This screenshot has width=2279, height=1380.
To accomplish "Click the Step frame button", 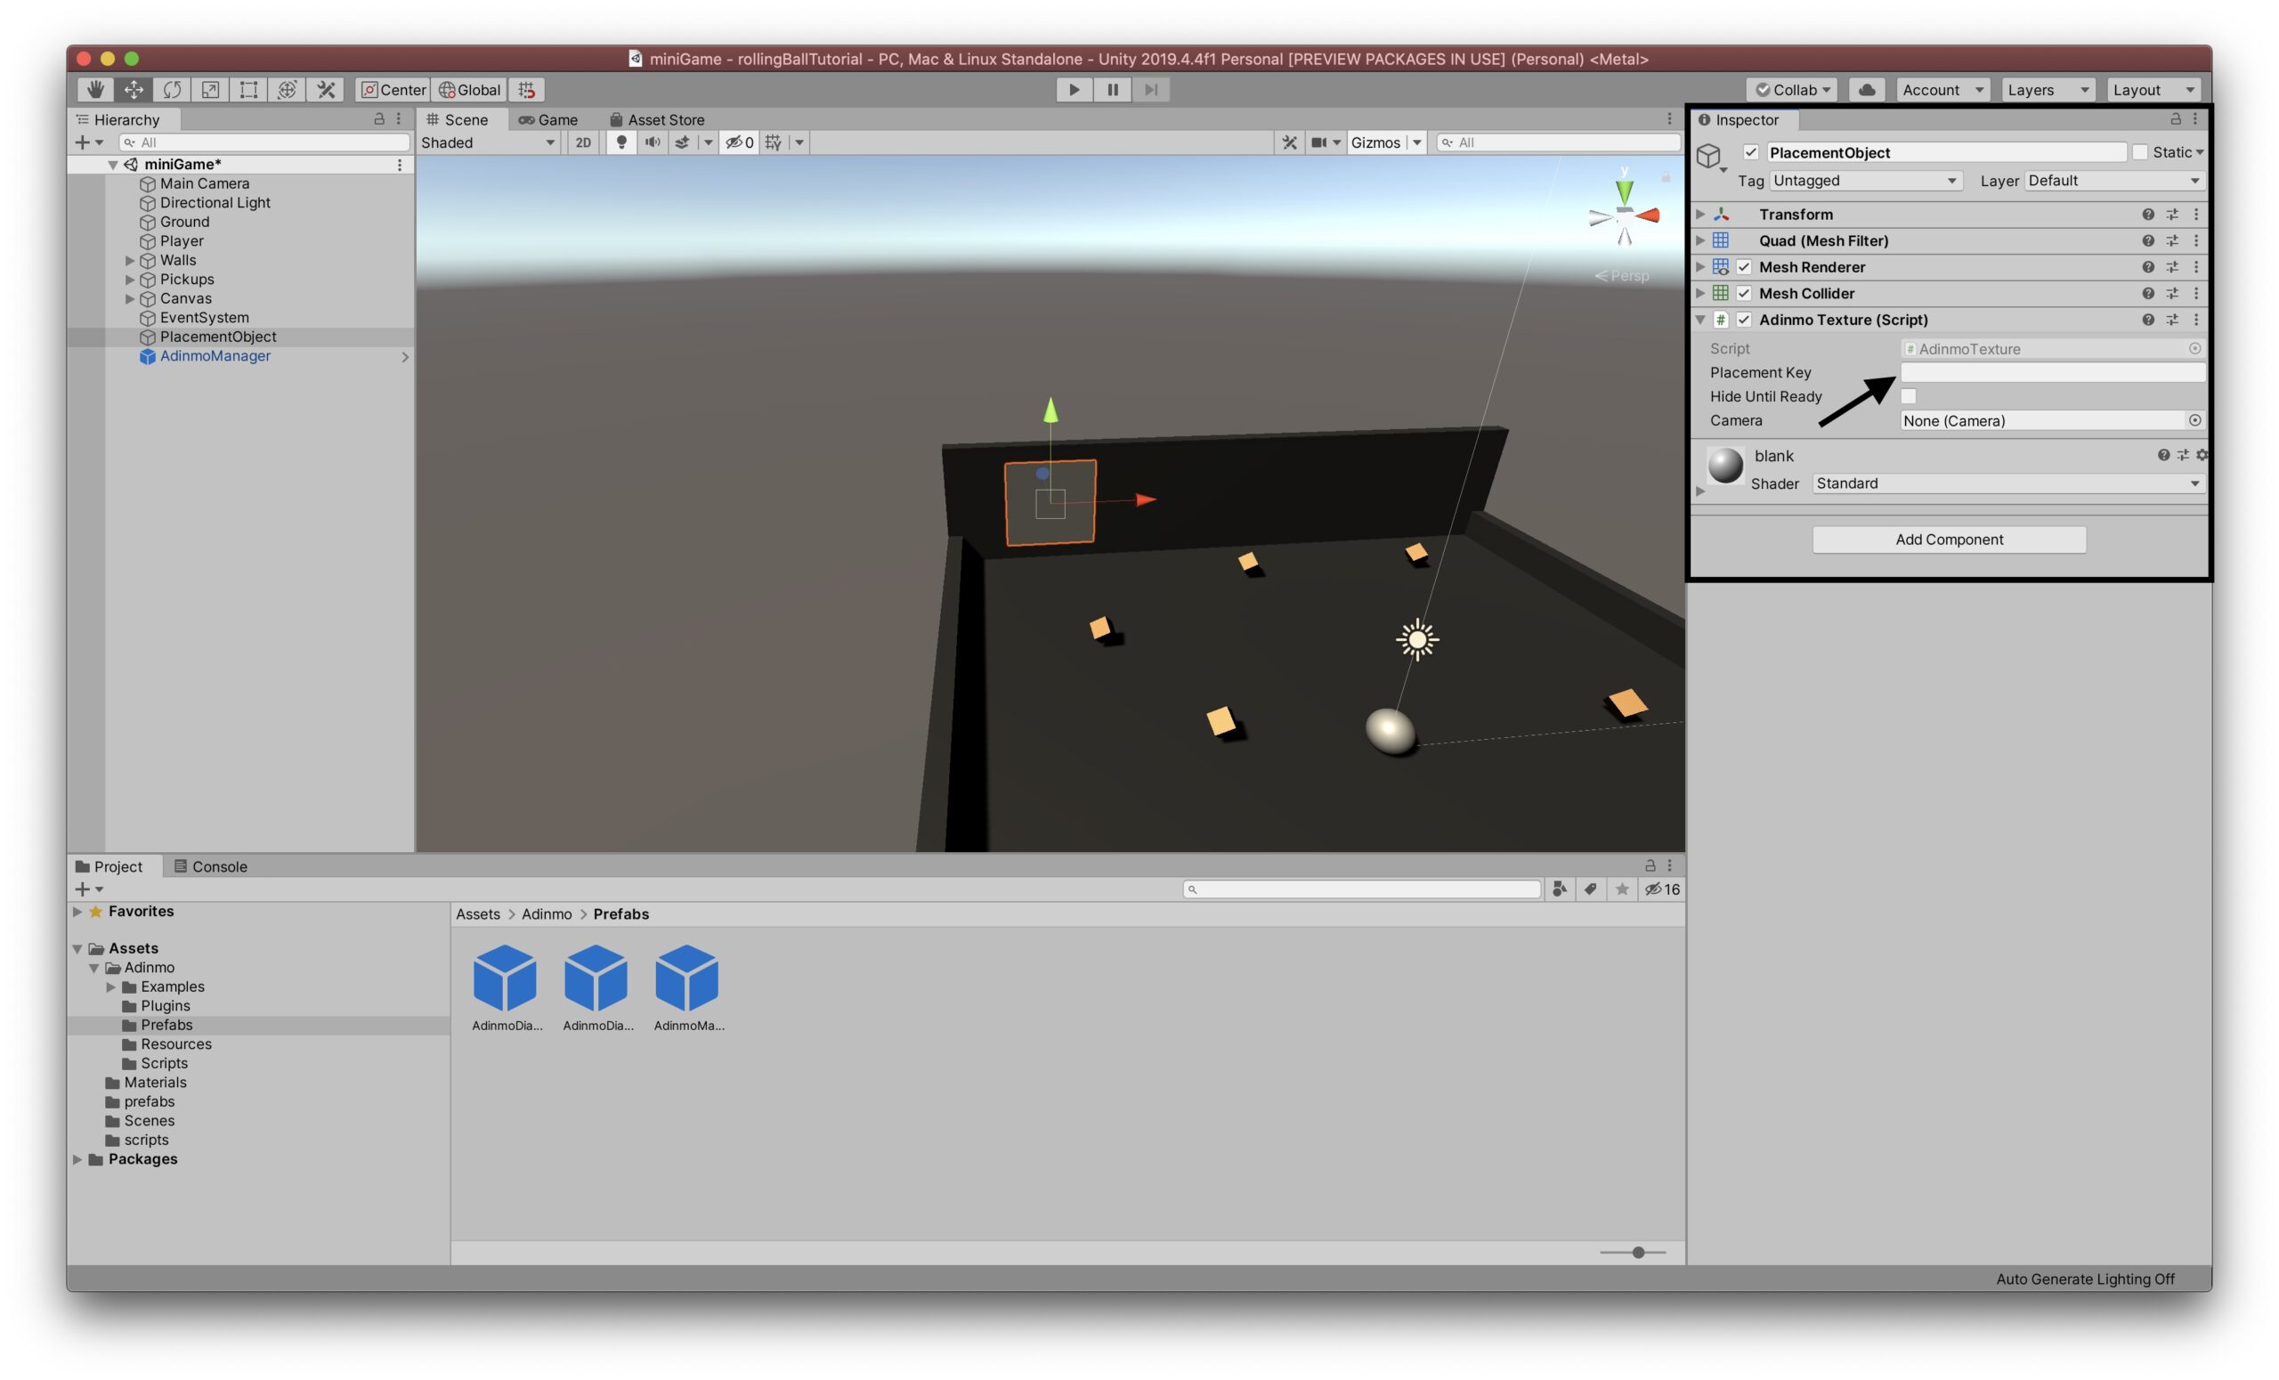I will [x=1150, y=90].
